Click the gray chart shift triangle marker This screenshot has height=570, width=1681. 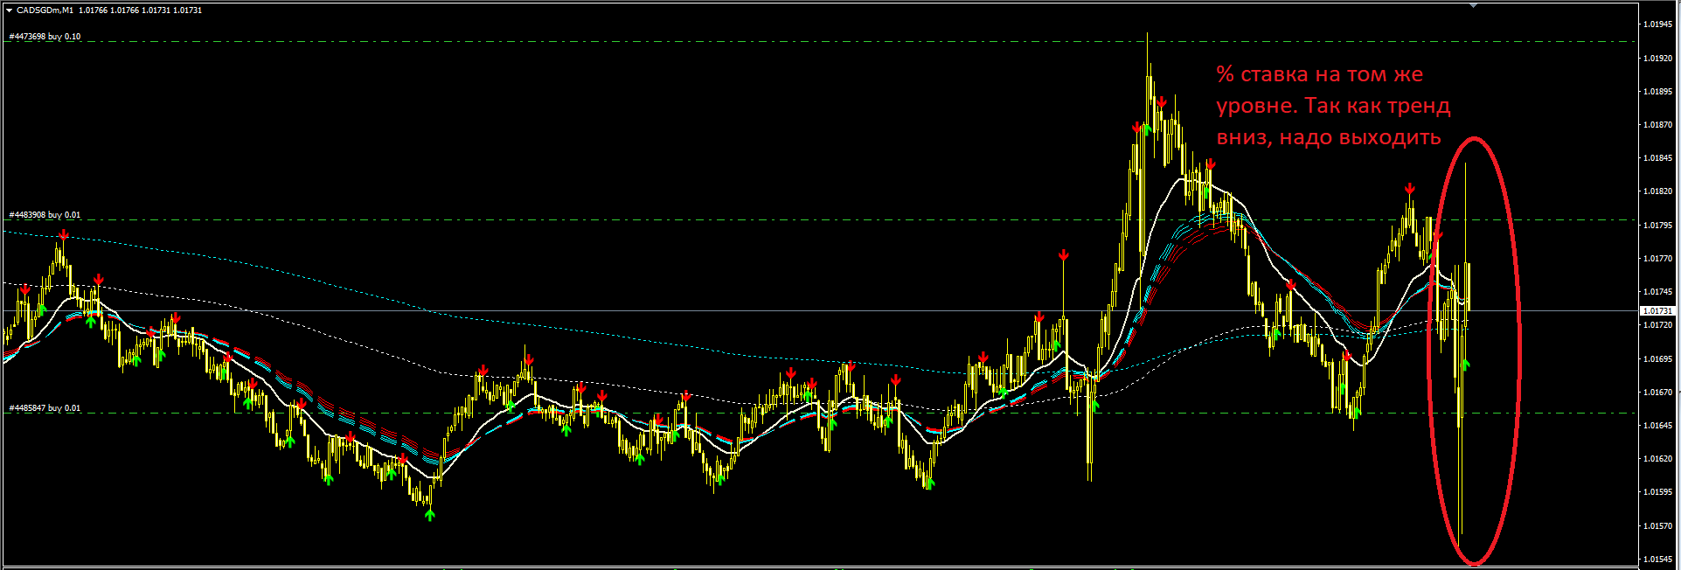pyautogui.click(x=1474, y=6)
